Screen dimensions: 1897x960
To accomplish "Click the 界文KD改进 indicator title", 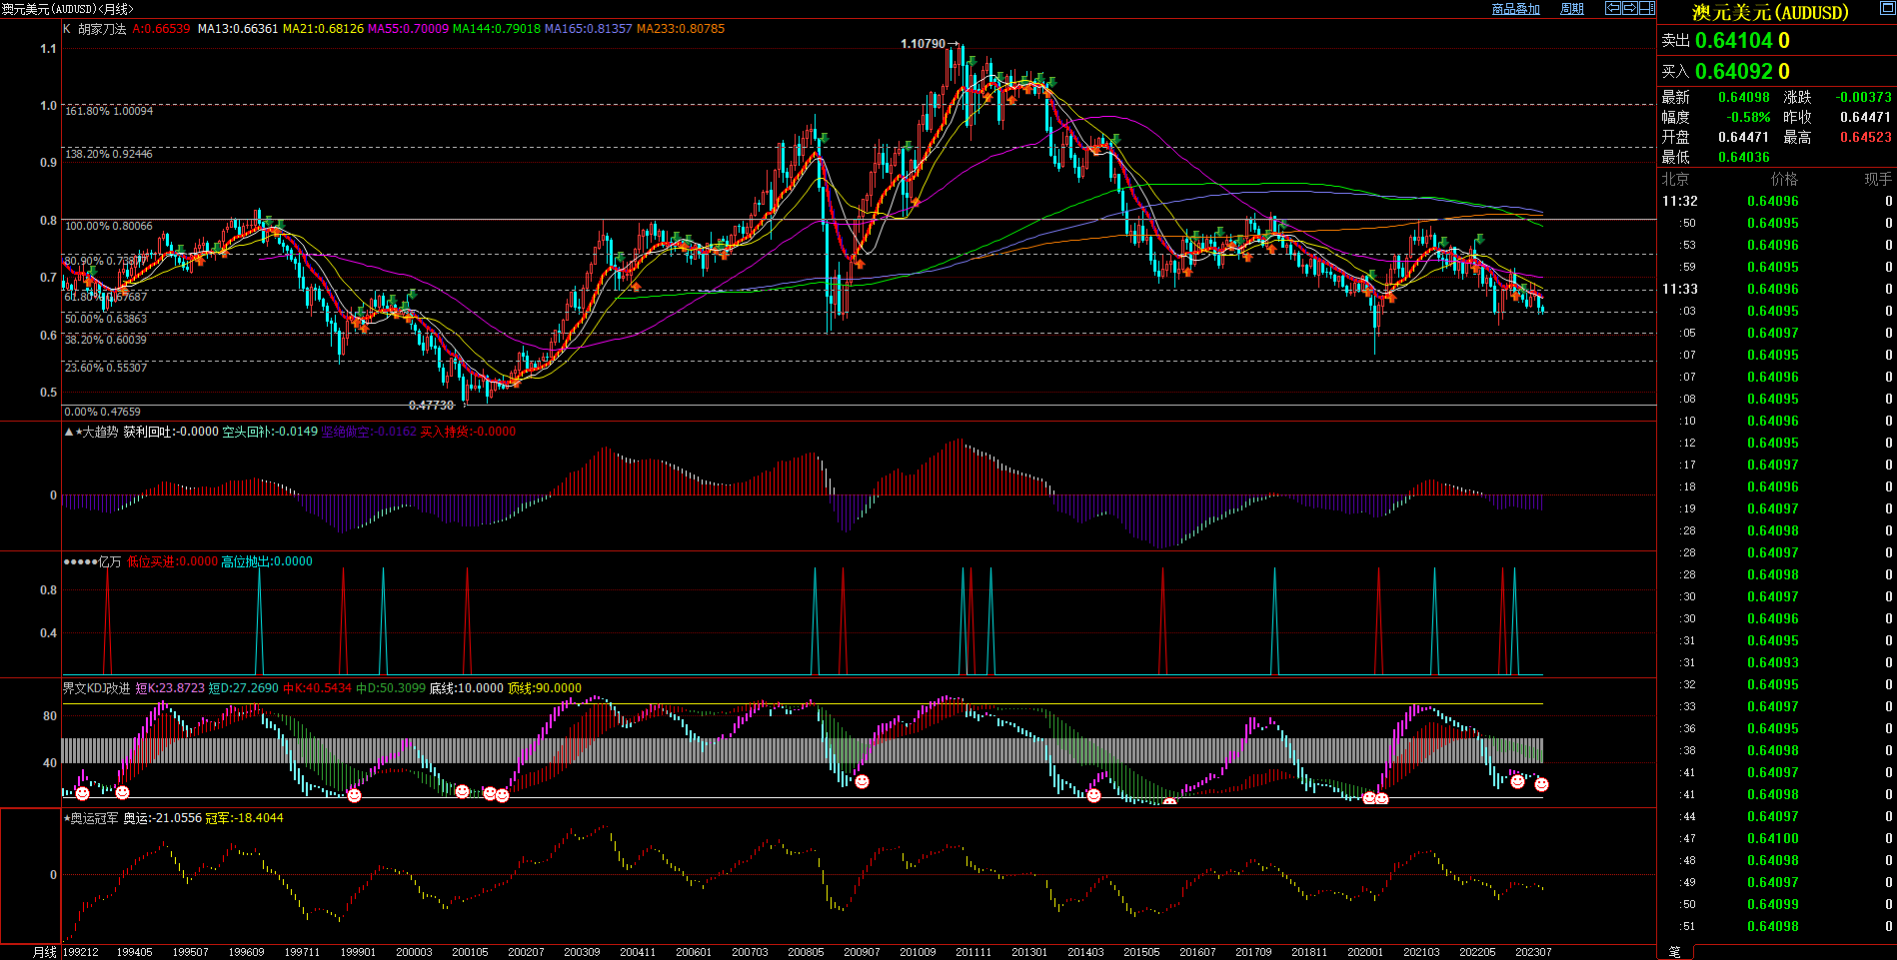I will coord(96,688).
